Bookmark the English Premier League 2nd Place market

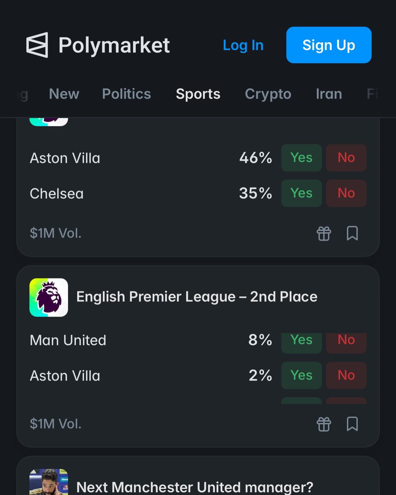[x=352, y=424]
